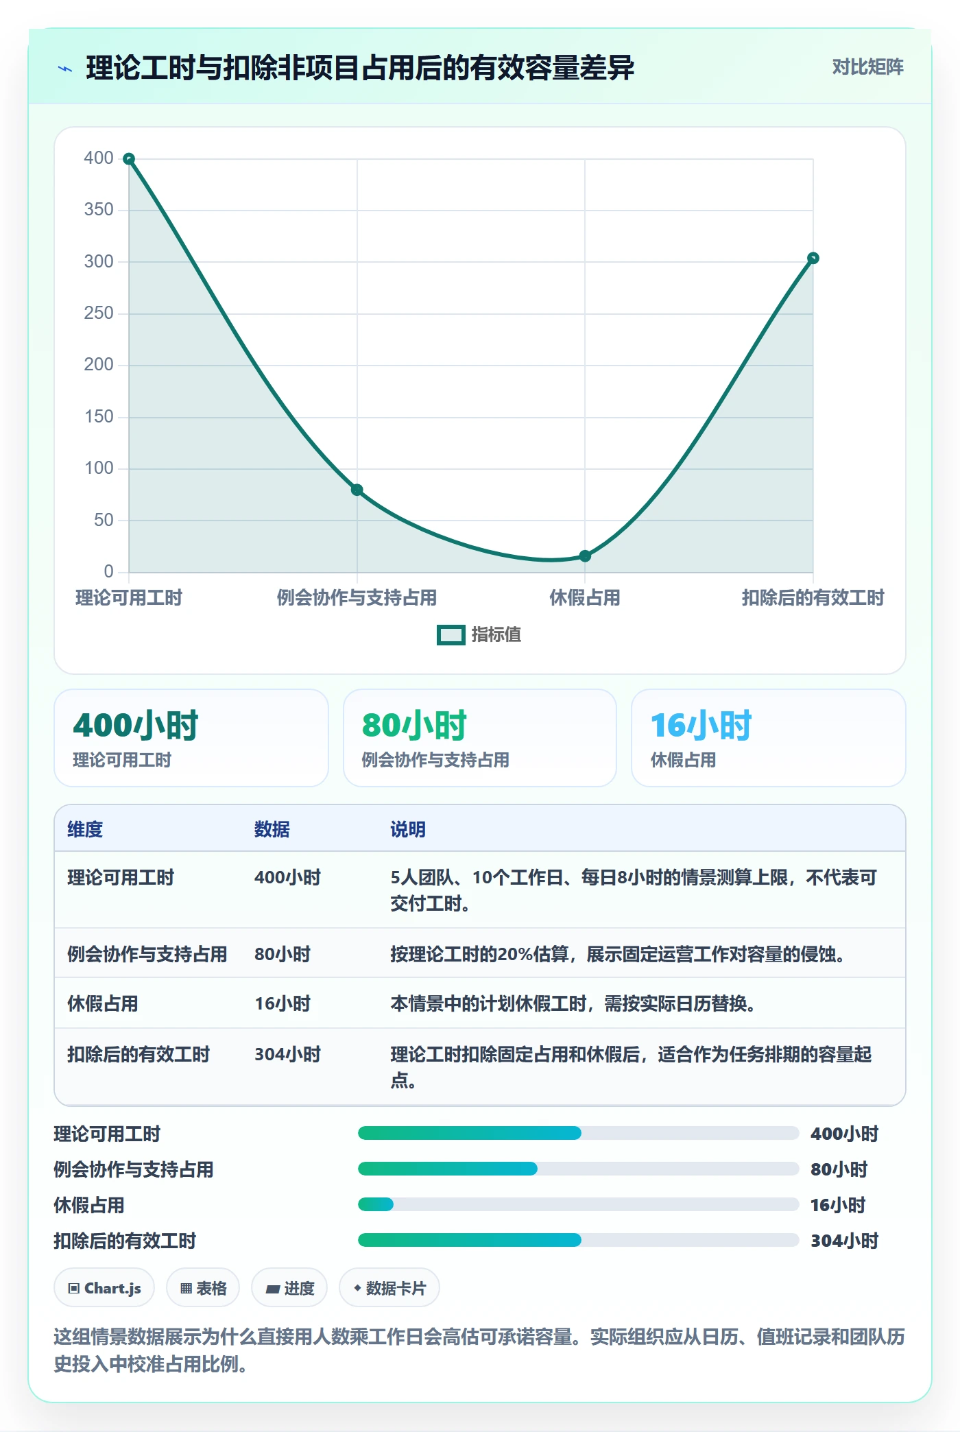Toggle the 指标值 legend swatch
Screen dimensions: 960x1432
click(x=451, y=635)
